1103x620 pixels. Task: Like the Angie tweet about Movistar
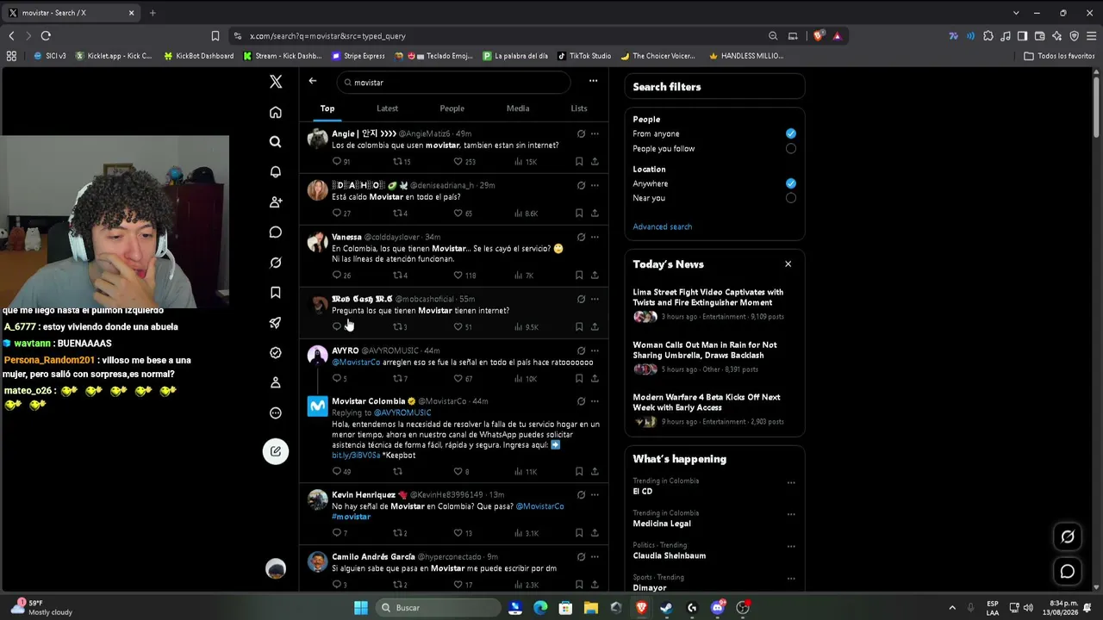pos(458,161)
